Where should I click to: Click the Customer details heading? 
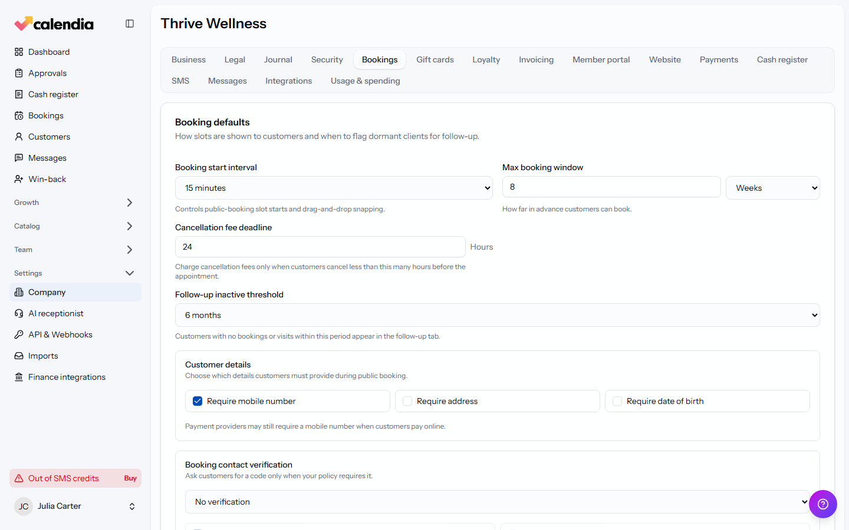218,365
